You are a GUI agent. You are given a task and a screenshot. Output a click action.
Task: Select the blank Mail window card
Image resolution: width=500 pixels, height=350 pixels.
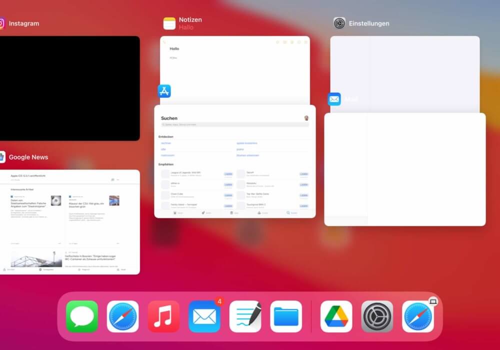(x=405, y=169)
